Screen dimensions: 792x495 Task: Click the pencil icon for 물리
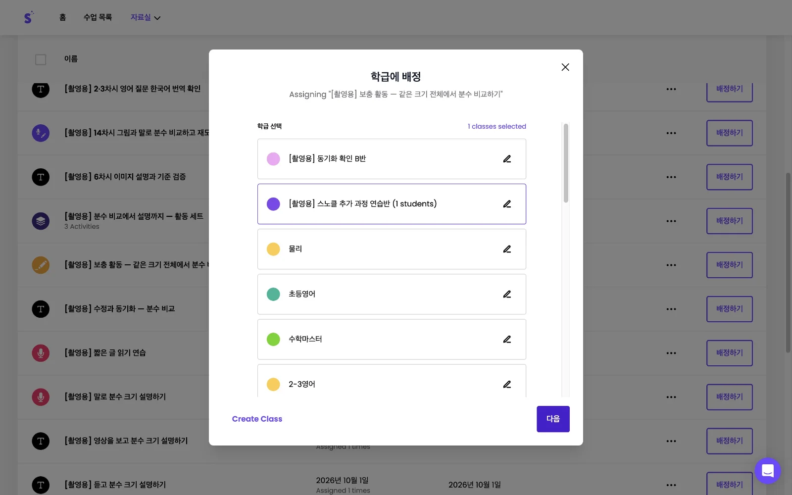click(507, 249)
